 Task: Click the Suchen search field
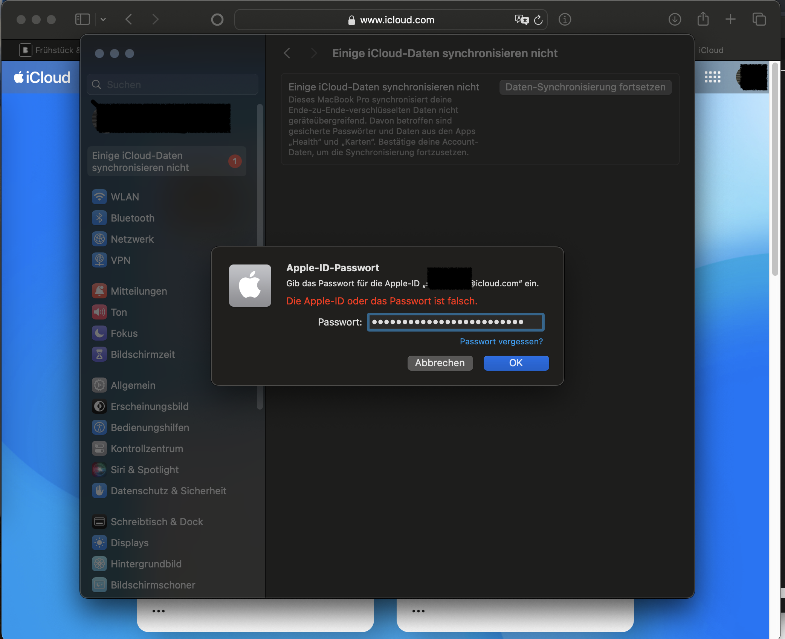point(173,85)
